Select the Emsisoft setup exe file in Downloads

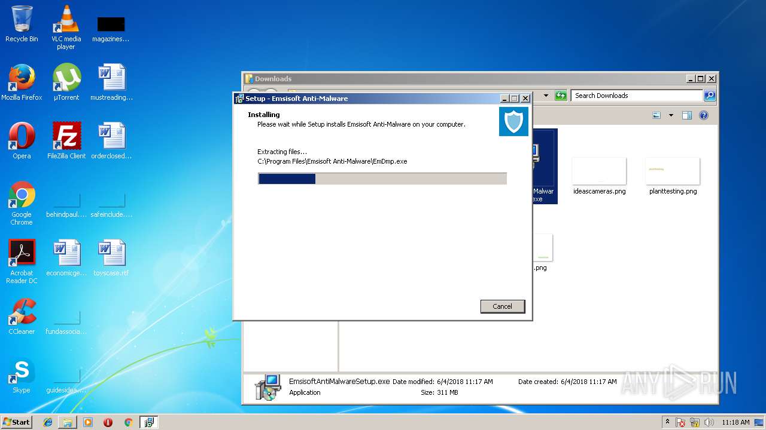[x=544, y=166]
